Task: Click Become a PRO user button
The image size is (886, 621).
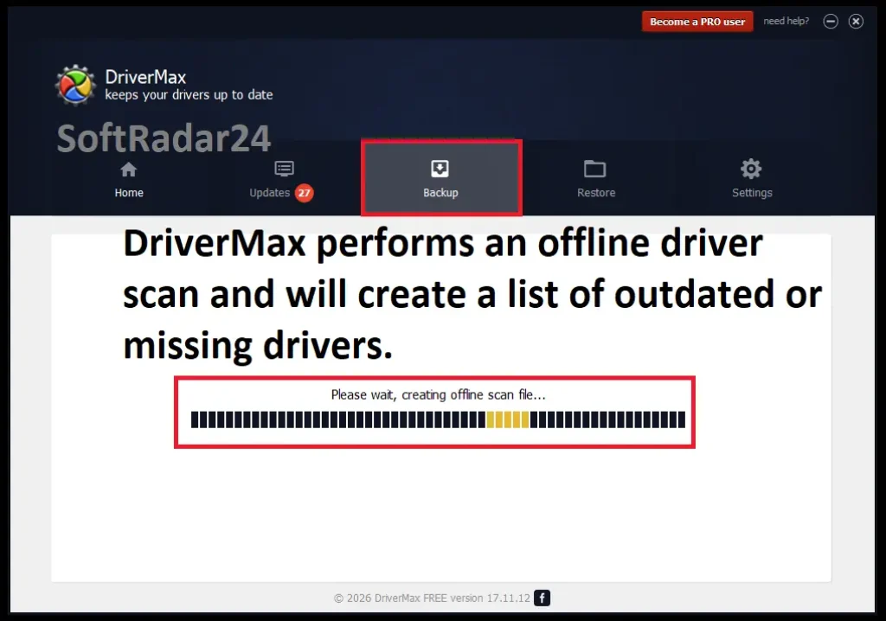Action: click(697, 22)
